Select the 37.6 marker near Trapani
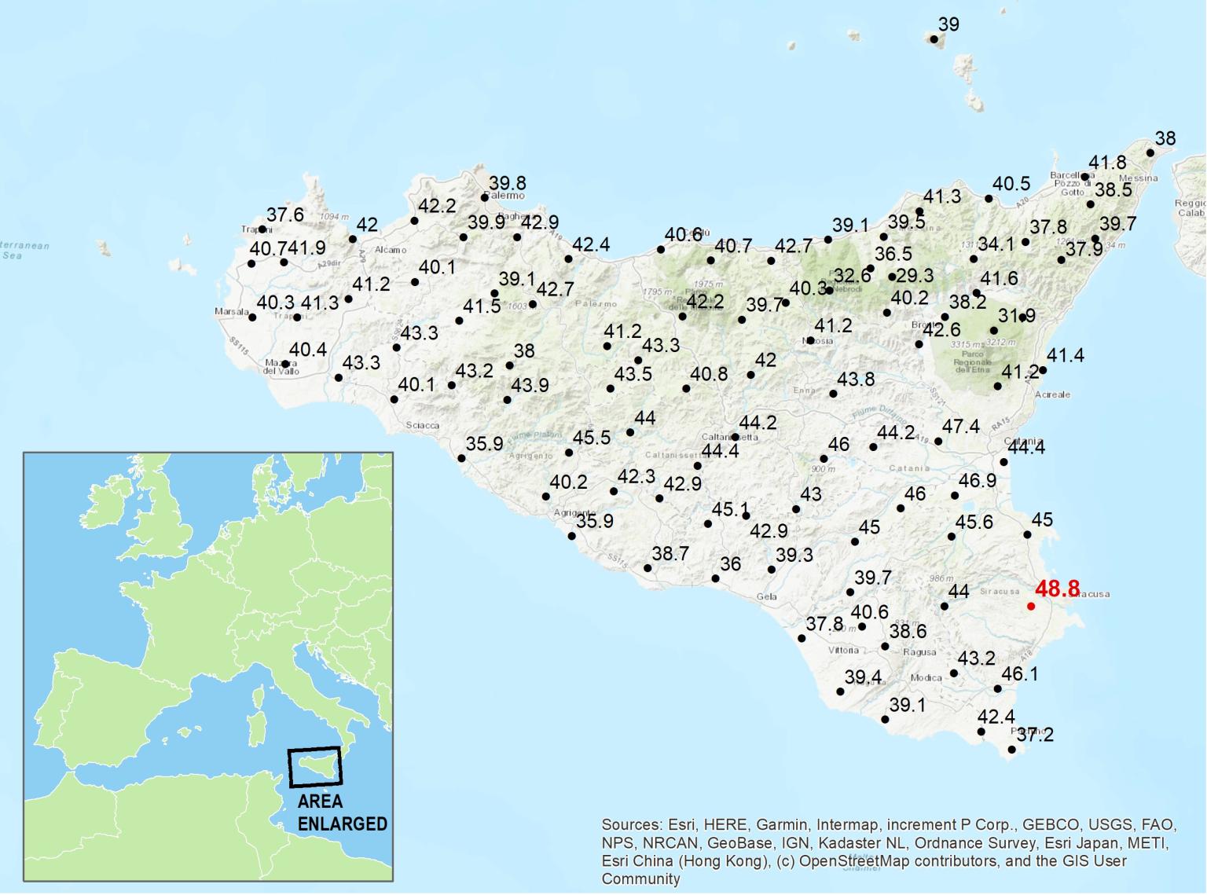The width and height of the screenshot is (1207, 895). (262, 229)
